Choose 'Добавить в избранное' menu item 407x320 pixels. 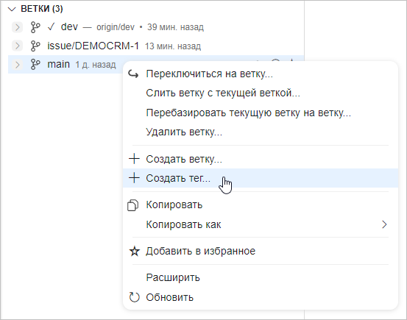(261, 252)
